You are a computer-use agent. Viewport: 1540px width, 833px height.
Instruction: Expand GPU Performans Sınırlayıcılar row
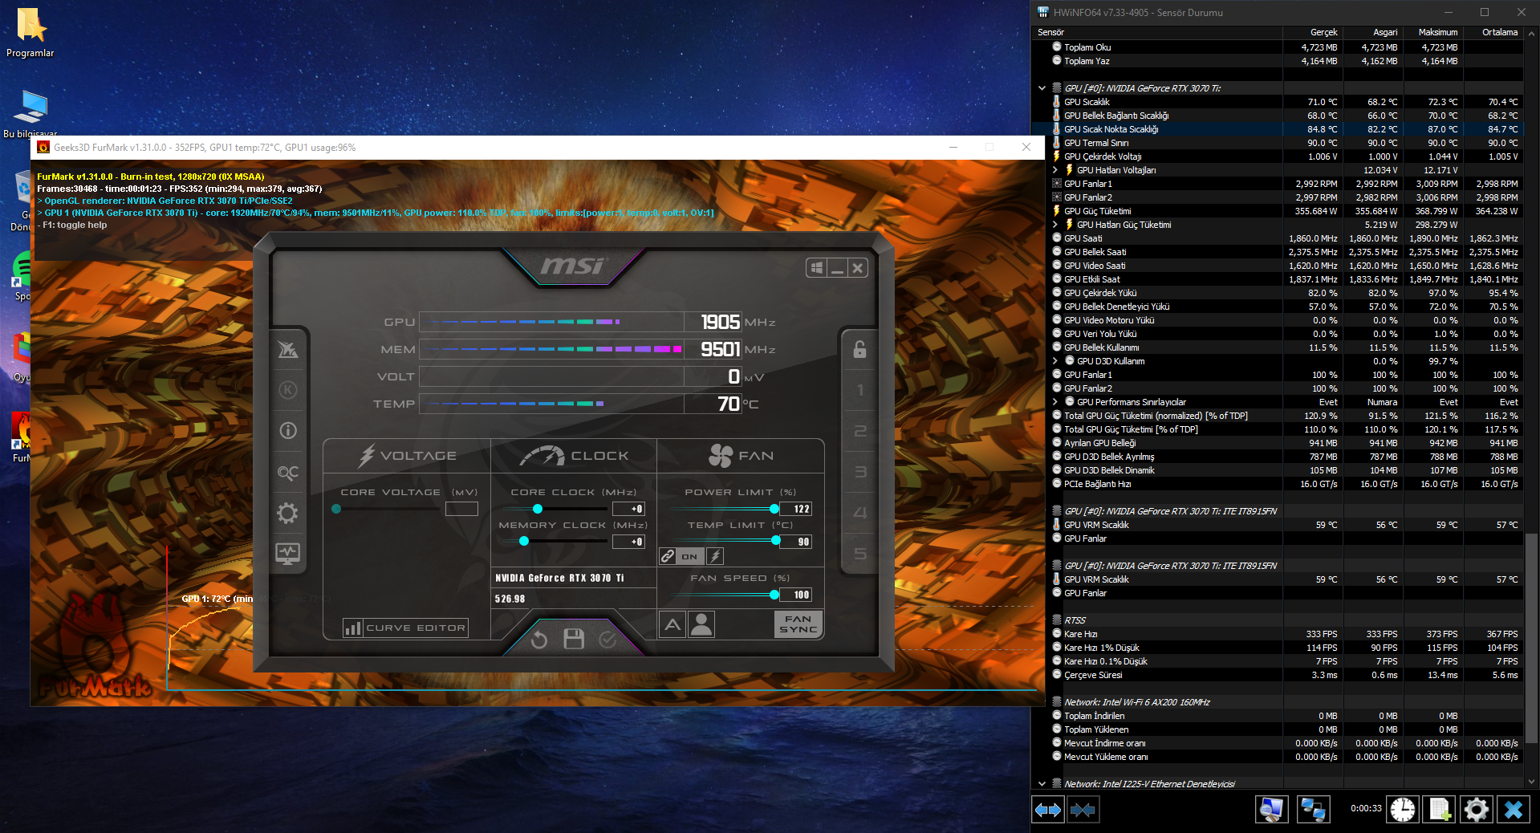click(1055, 402)
